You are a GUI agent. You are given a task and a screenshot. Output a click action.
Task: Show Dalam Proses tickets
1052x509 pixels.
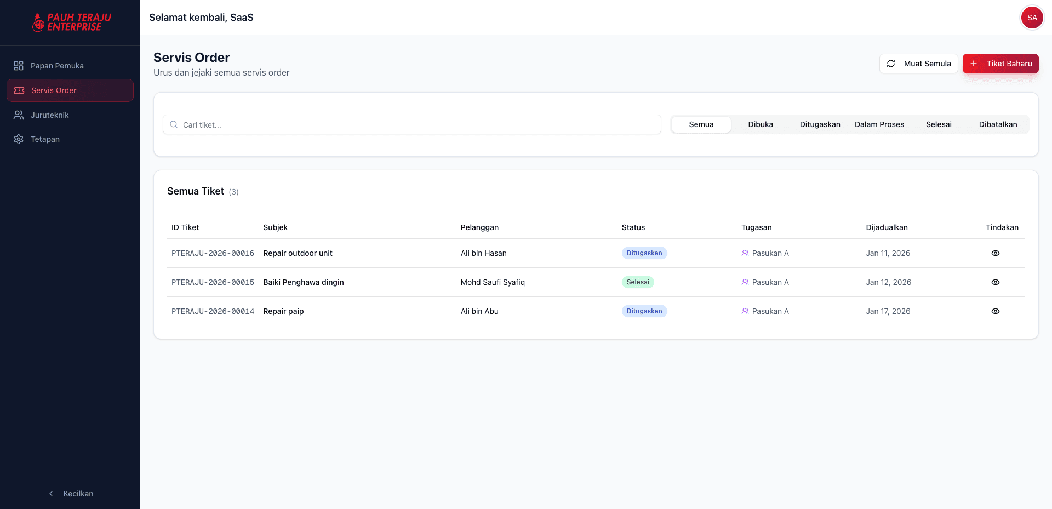pos(879,124)
